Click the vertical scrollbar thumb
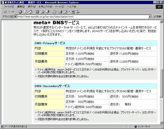Viewport: 164px width, 129px height. point(161,83)
